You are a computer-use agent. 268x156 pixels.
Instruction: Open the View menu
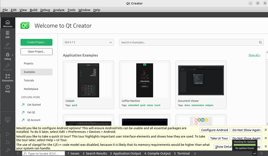click(x=23, y=10)
